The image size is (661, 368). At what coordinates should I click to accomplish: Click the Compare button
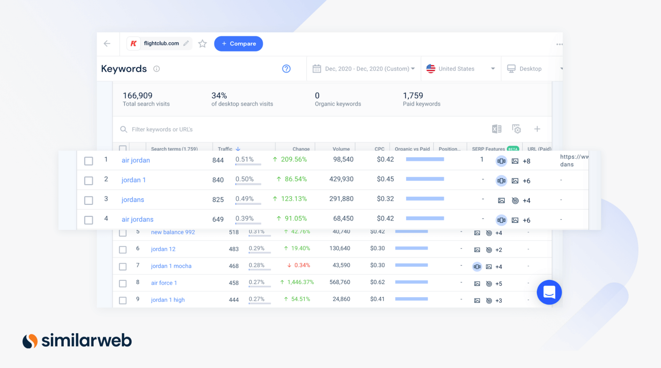click(x=238, y=44)
